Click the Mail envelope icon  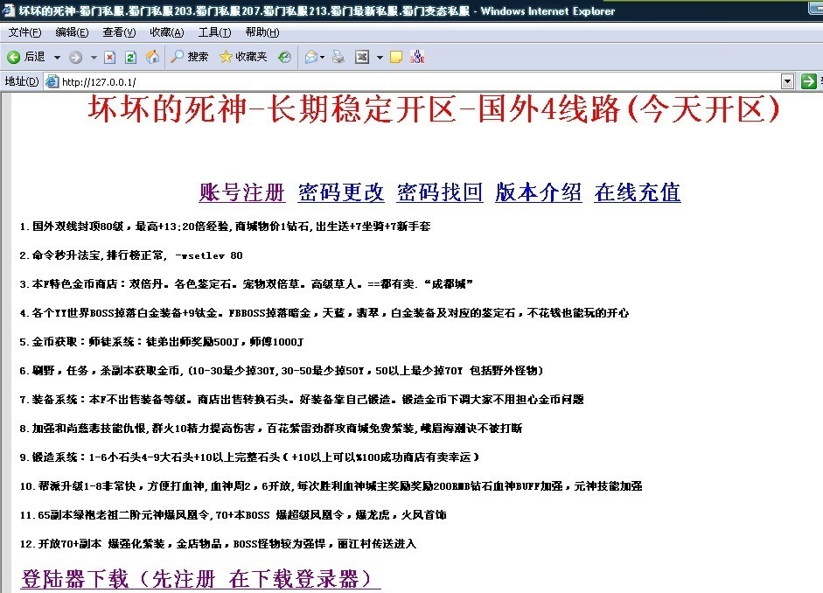[x=311, y=57]
